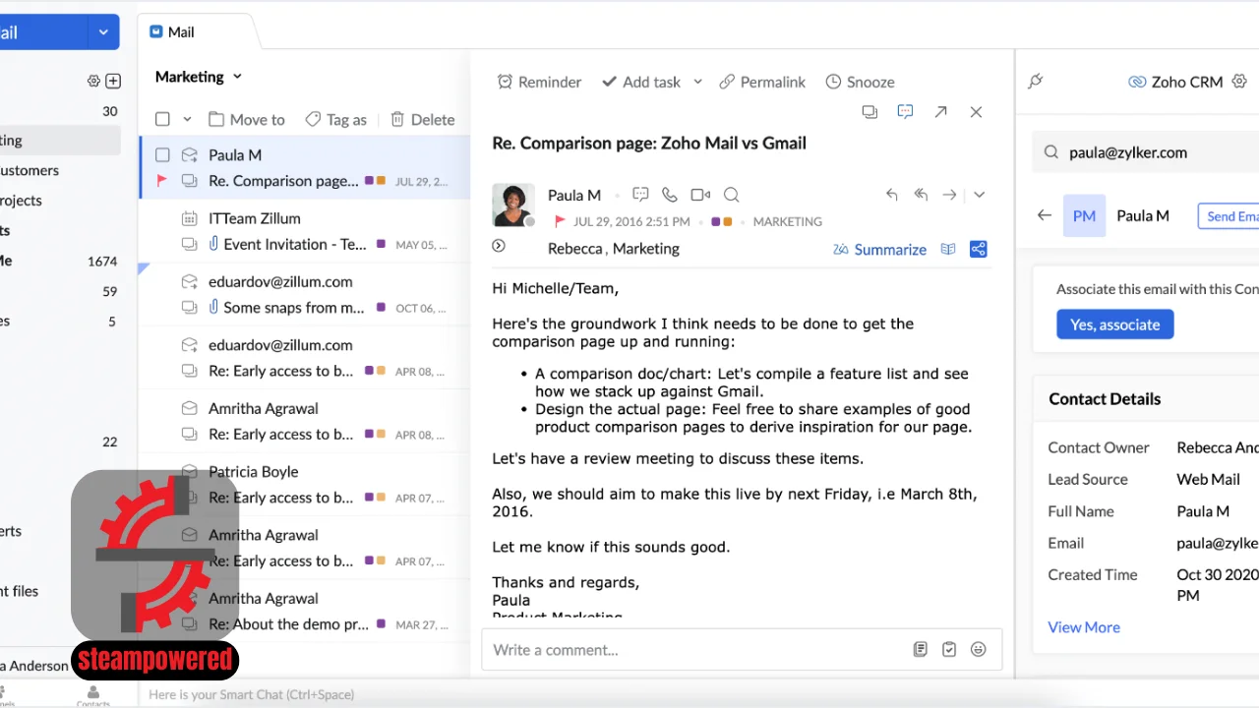Reply all to the email
Viewport: 1259px width, 708px height.
921,195
